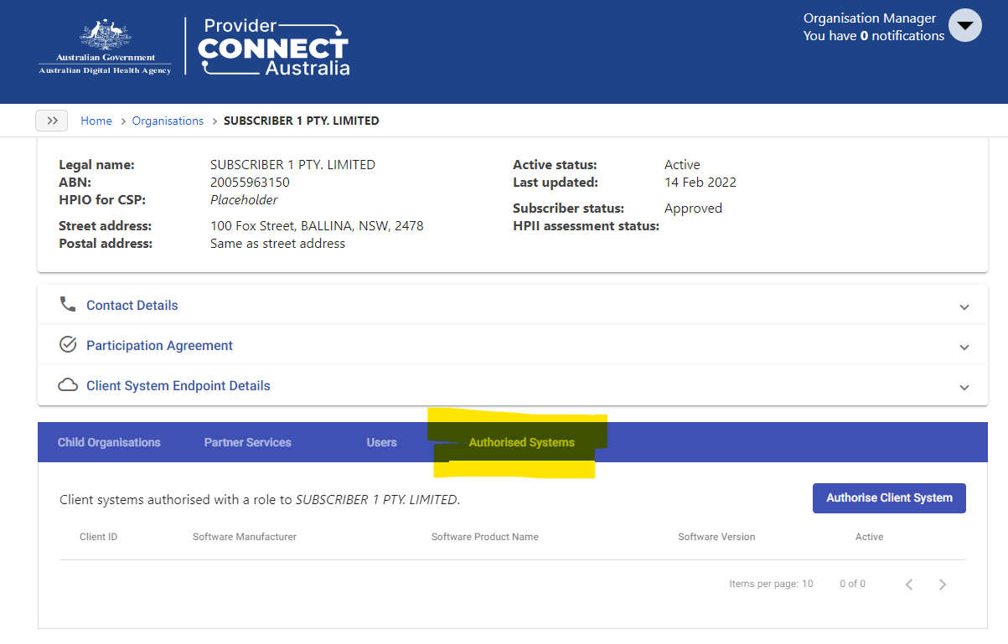Expand the Contact Details section
Viewport: 1008px width, 644px height.
[964, 307]
